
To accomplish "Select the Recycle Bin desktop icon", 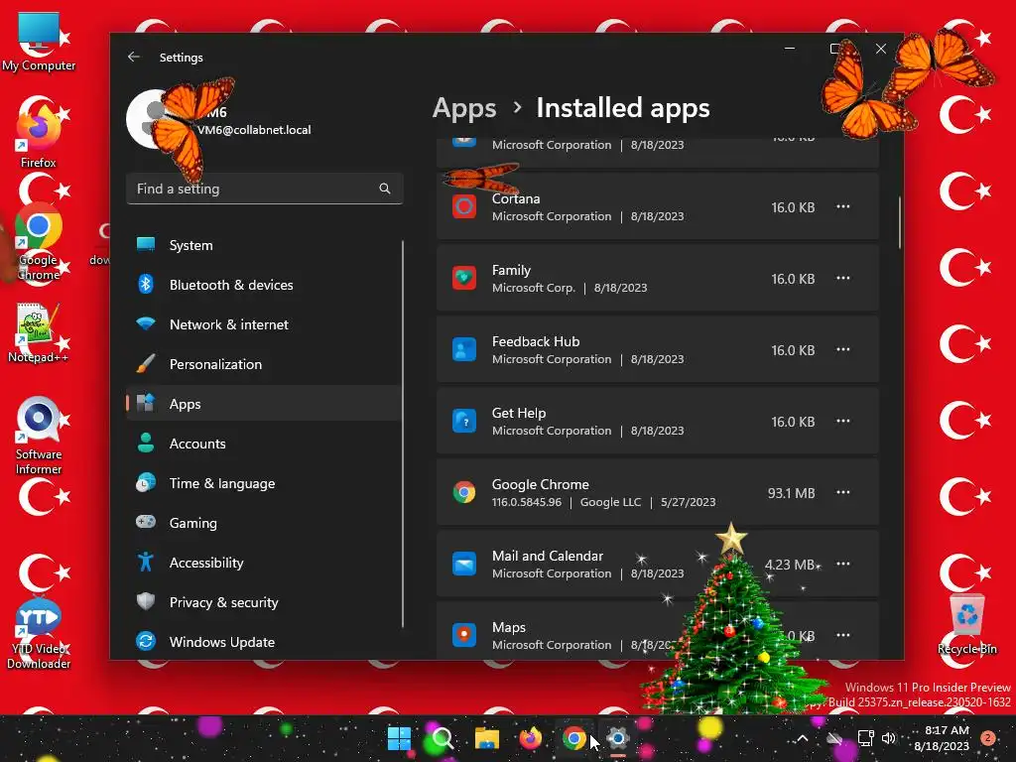I will (x=967, y=624).
